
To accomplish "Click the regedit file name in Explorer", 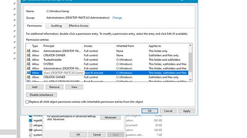I will (x=38, y=120).
